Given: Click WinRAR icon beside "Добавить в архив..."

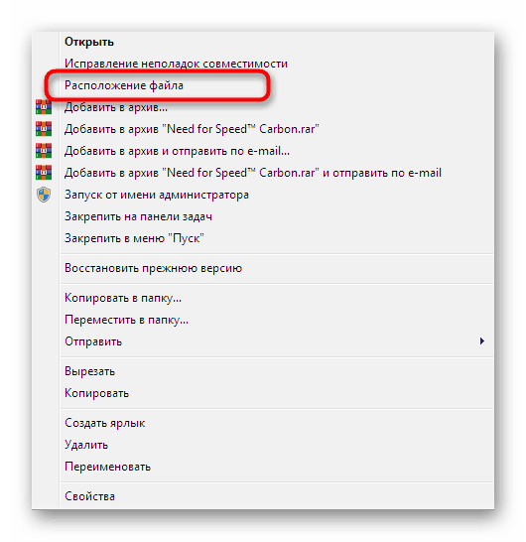Looking at the screenshot, I should [x=44, y=107].
